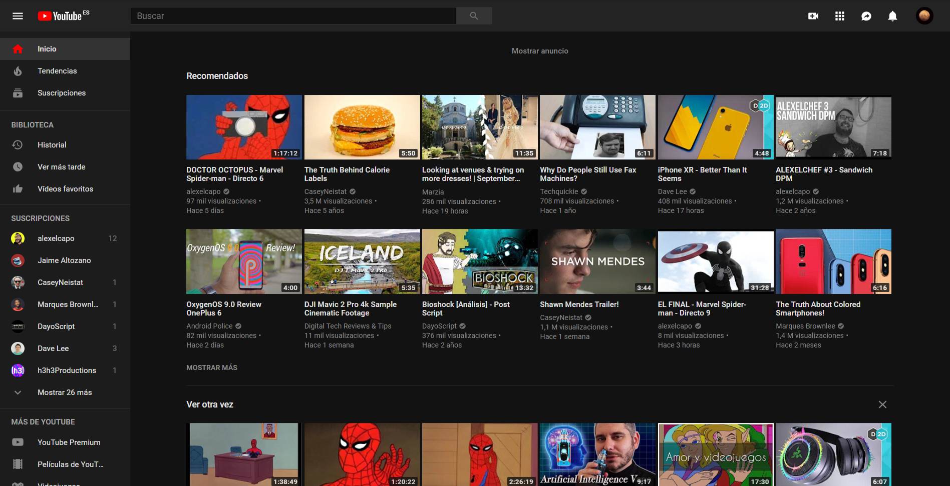Open YouTube Premium in sidebar
The height and width of the screenshot is (486, 950).
pos(65,442)
